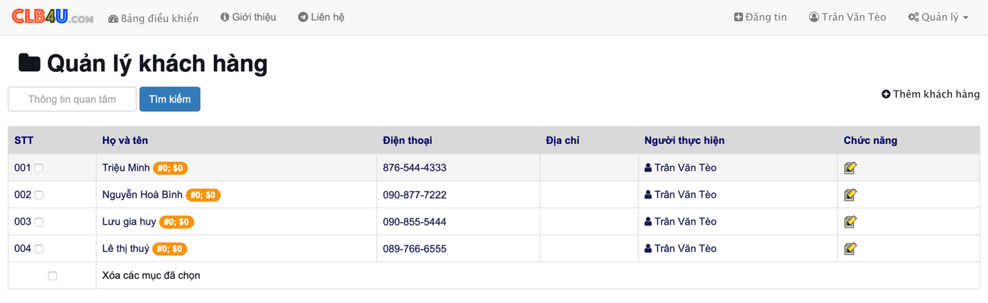Open the Liên hệ nav link
This screenshot has height=303, width=988.
321,17
